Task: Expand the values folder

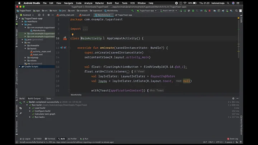Action: (x=25, y=60)
